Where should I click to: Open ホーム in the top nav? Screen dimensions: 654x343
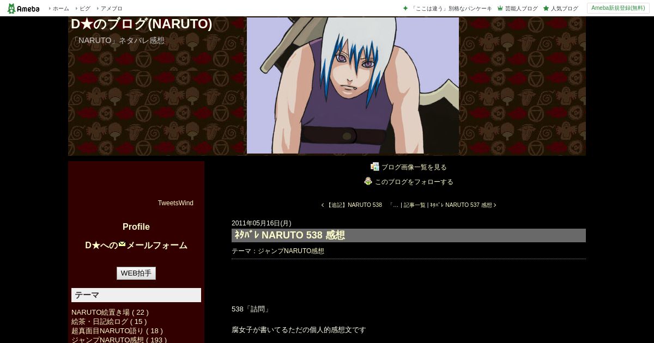(x=60, y=8)
